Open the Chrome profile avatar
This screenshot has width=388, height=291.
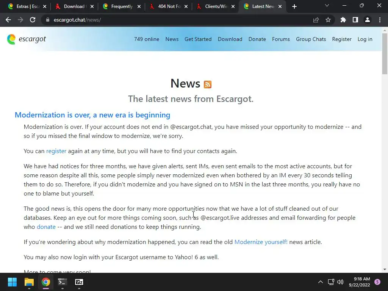[368, 20]
